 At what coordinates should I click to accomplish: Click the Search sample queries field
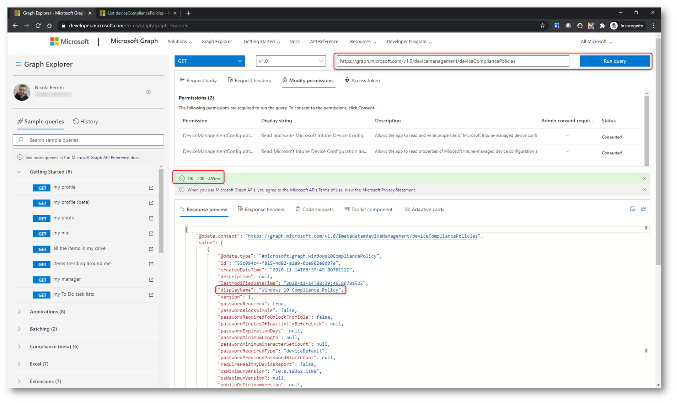tap(92, 140)
